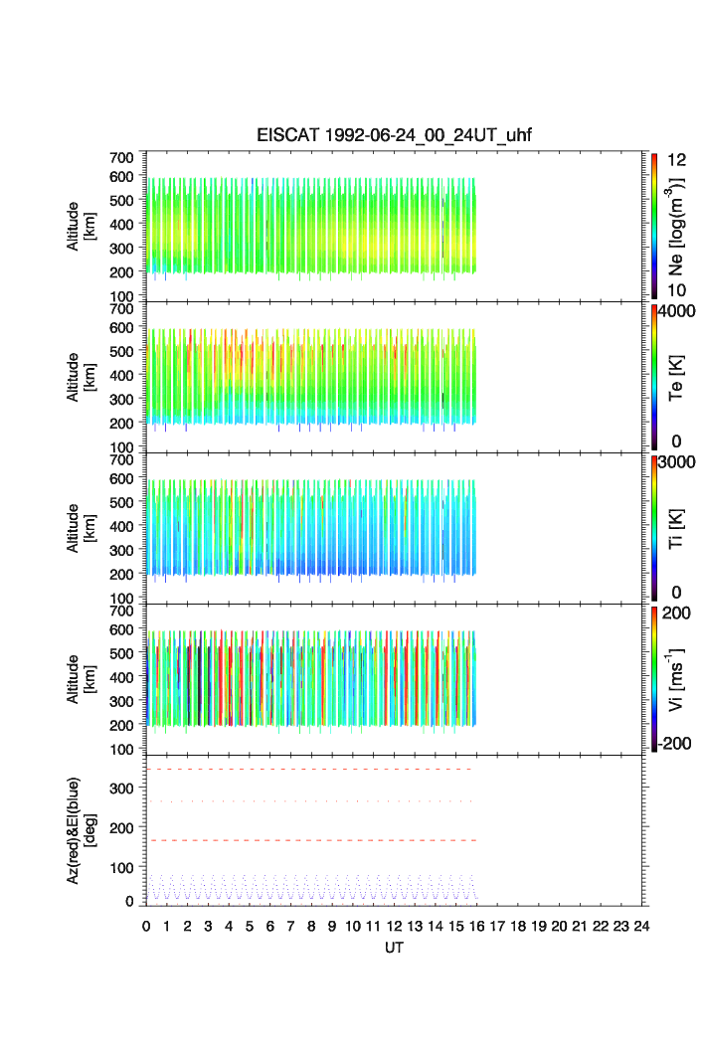Click the 200 value atop Vi scale
The height and width of the screenshot is (1057, 704).
tap(676, 613)
